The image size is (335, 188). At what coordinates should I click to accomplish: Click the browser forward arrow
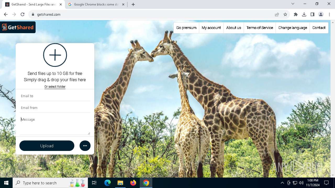14,14
